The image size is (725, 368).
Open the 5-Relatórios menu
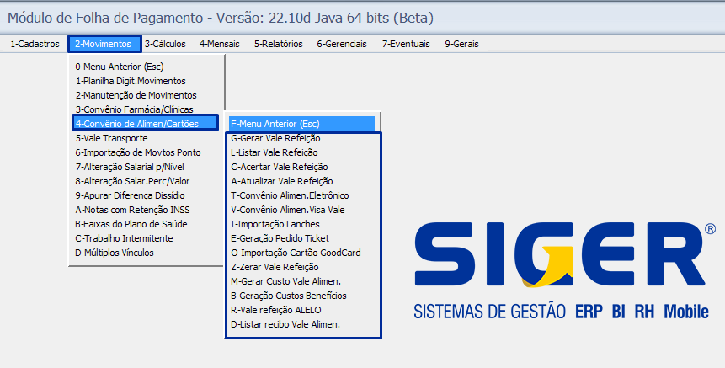pos(279,44)
